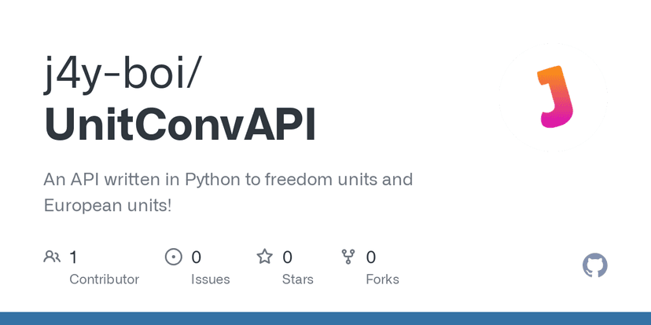Screen dimensions: 651x325
Task: Click the forks branch icon
Action: pyautogui.click(x=348, y=257)
